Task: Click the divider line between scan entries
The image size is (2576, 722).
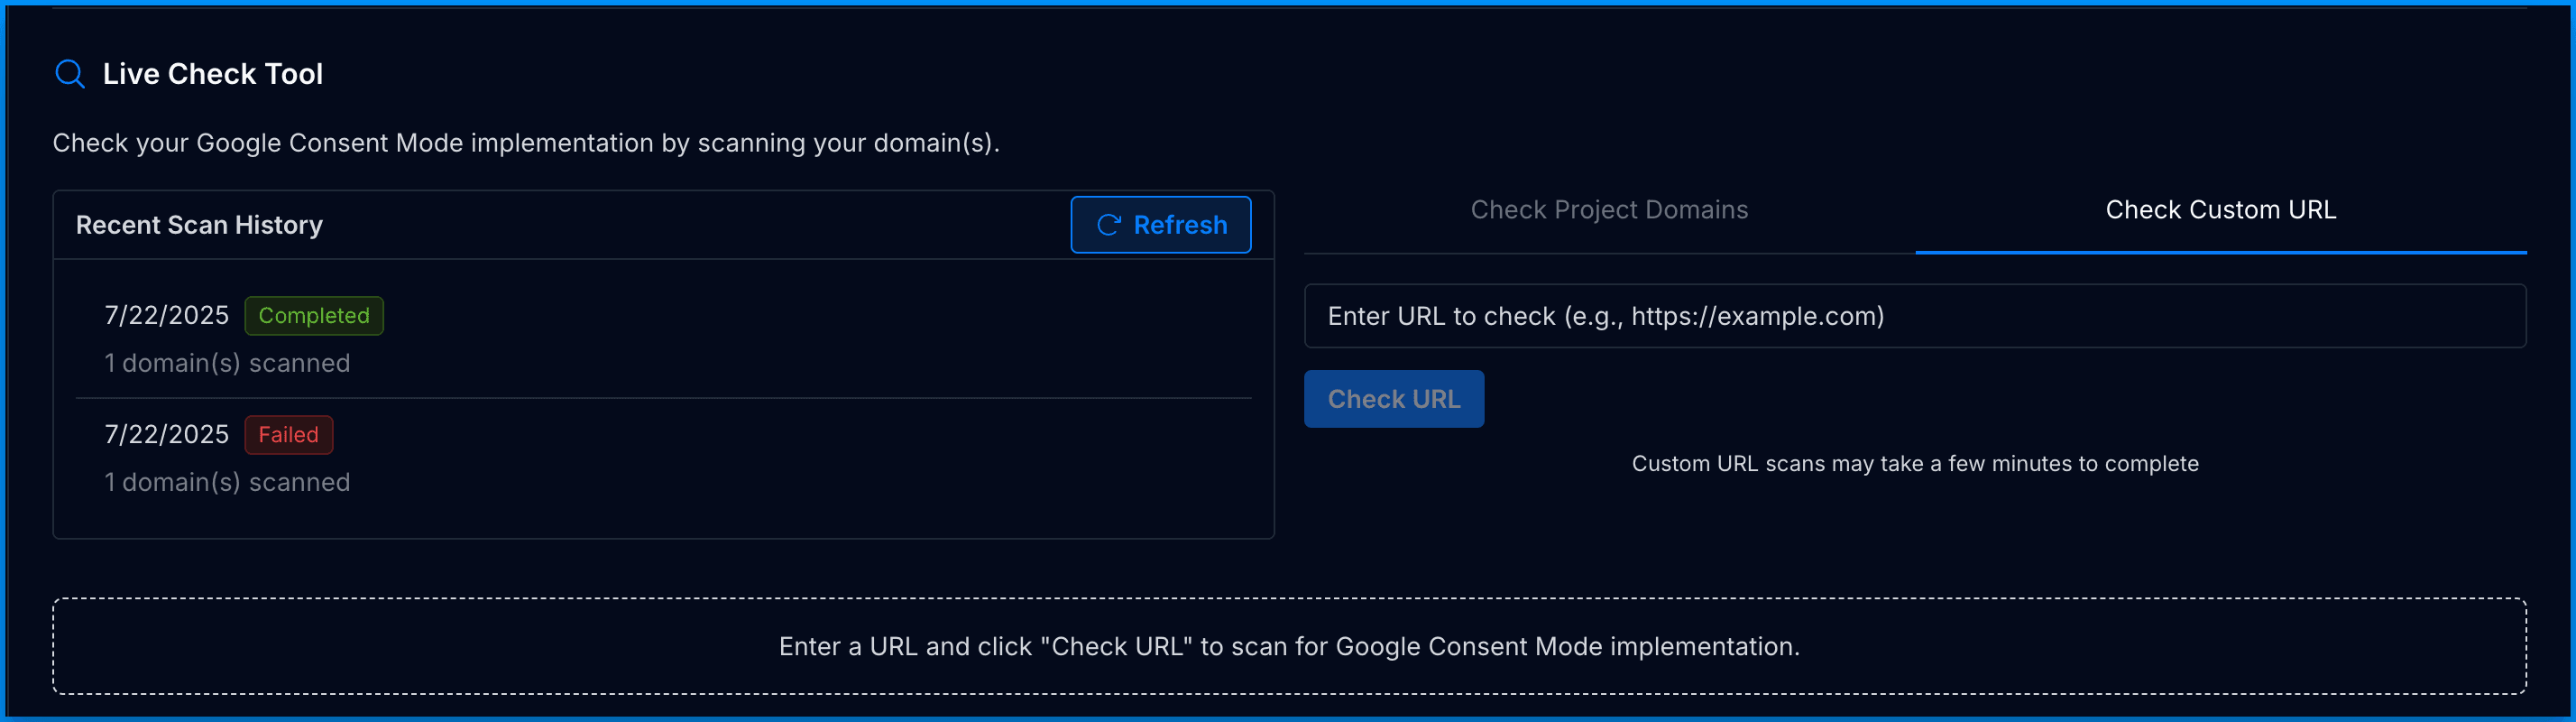Action: [663, 398]
